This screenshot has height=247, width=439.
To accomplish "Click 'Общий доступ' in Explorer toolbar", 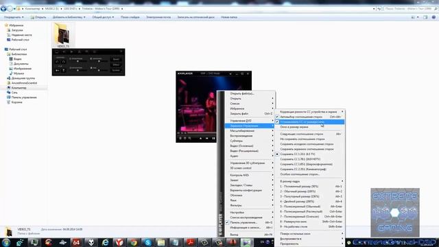I will click(103, 17).
